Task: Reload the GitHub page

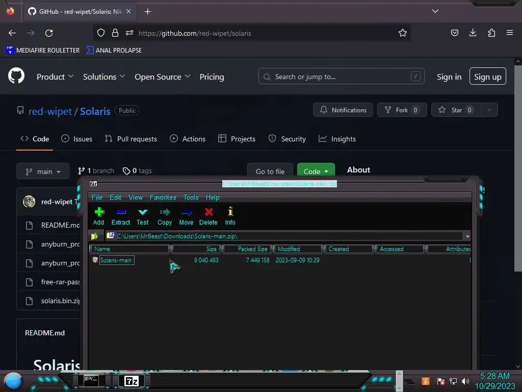Action: pos(49,33)
